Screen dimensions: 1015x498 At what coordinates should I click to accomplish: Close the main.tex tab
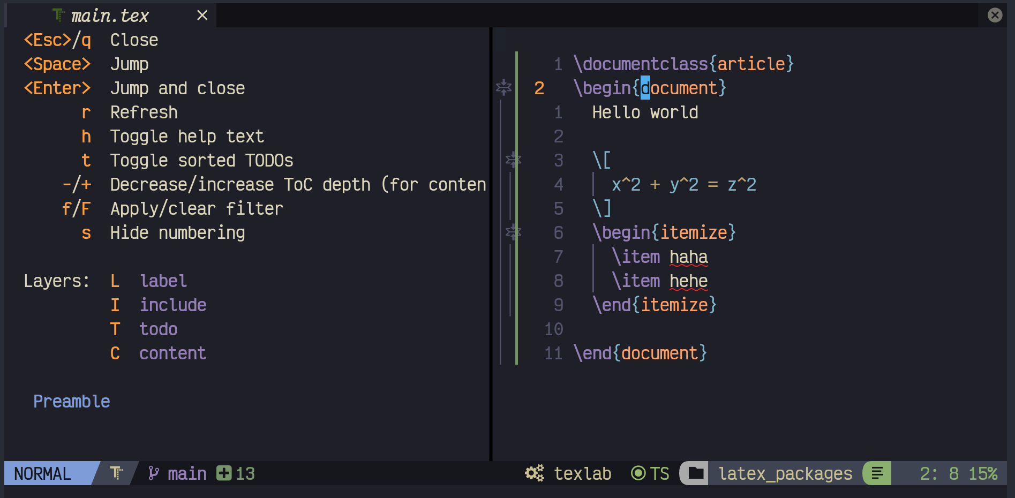pos(202,16)
